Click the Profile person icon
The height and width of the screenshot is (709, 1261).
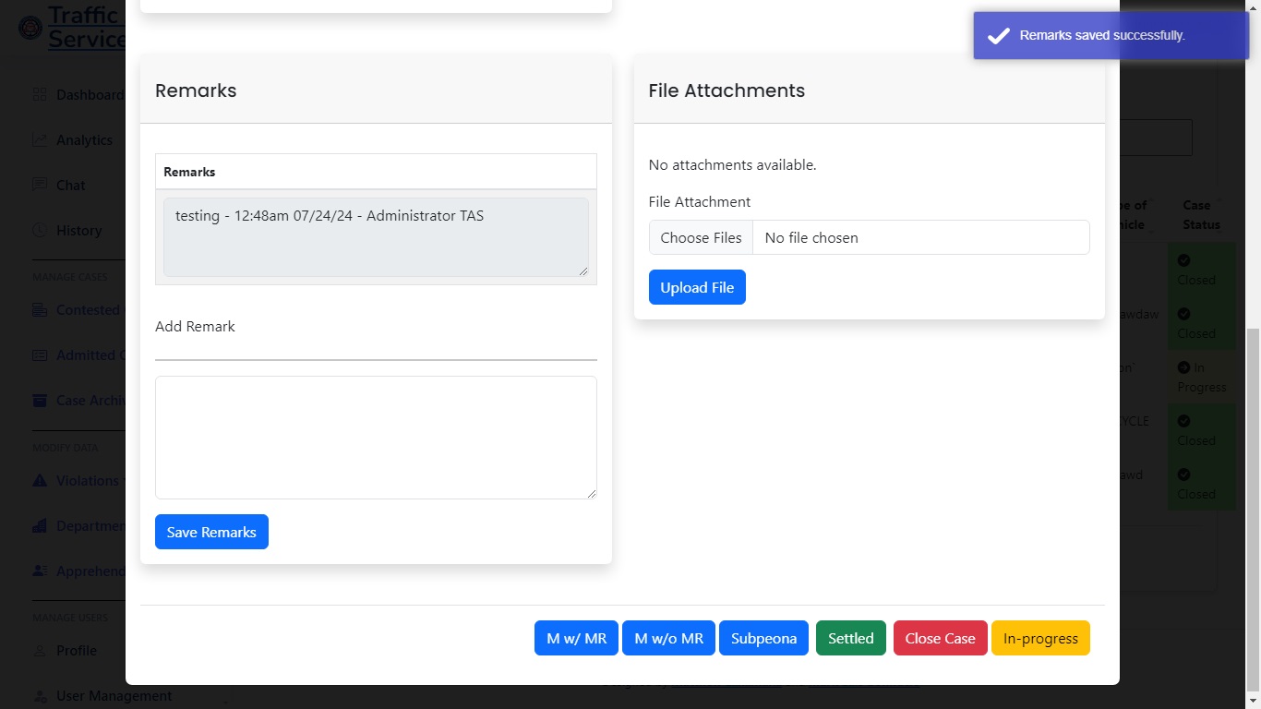(x=40, y=651)
